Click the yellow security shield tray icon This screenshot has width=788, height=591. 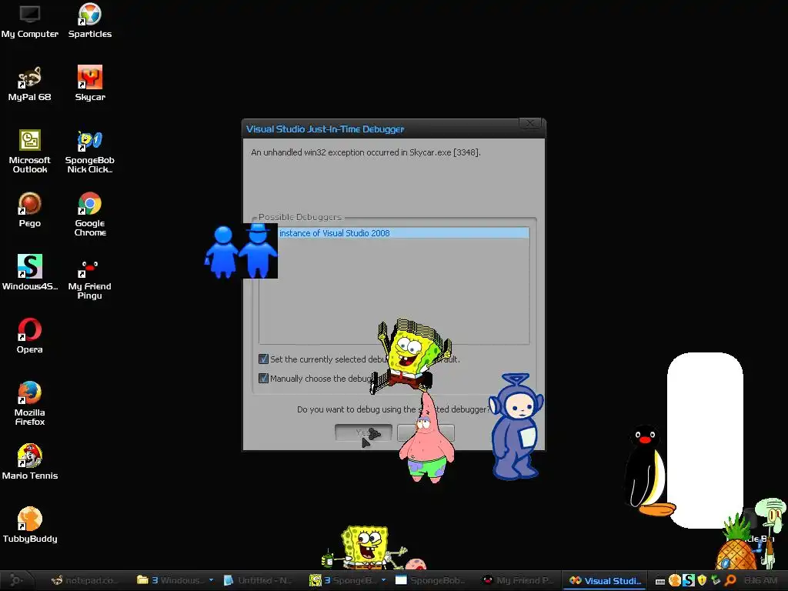(x=702, y=580)
